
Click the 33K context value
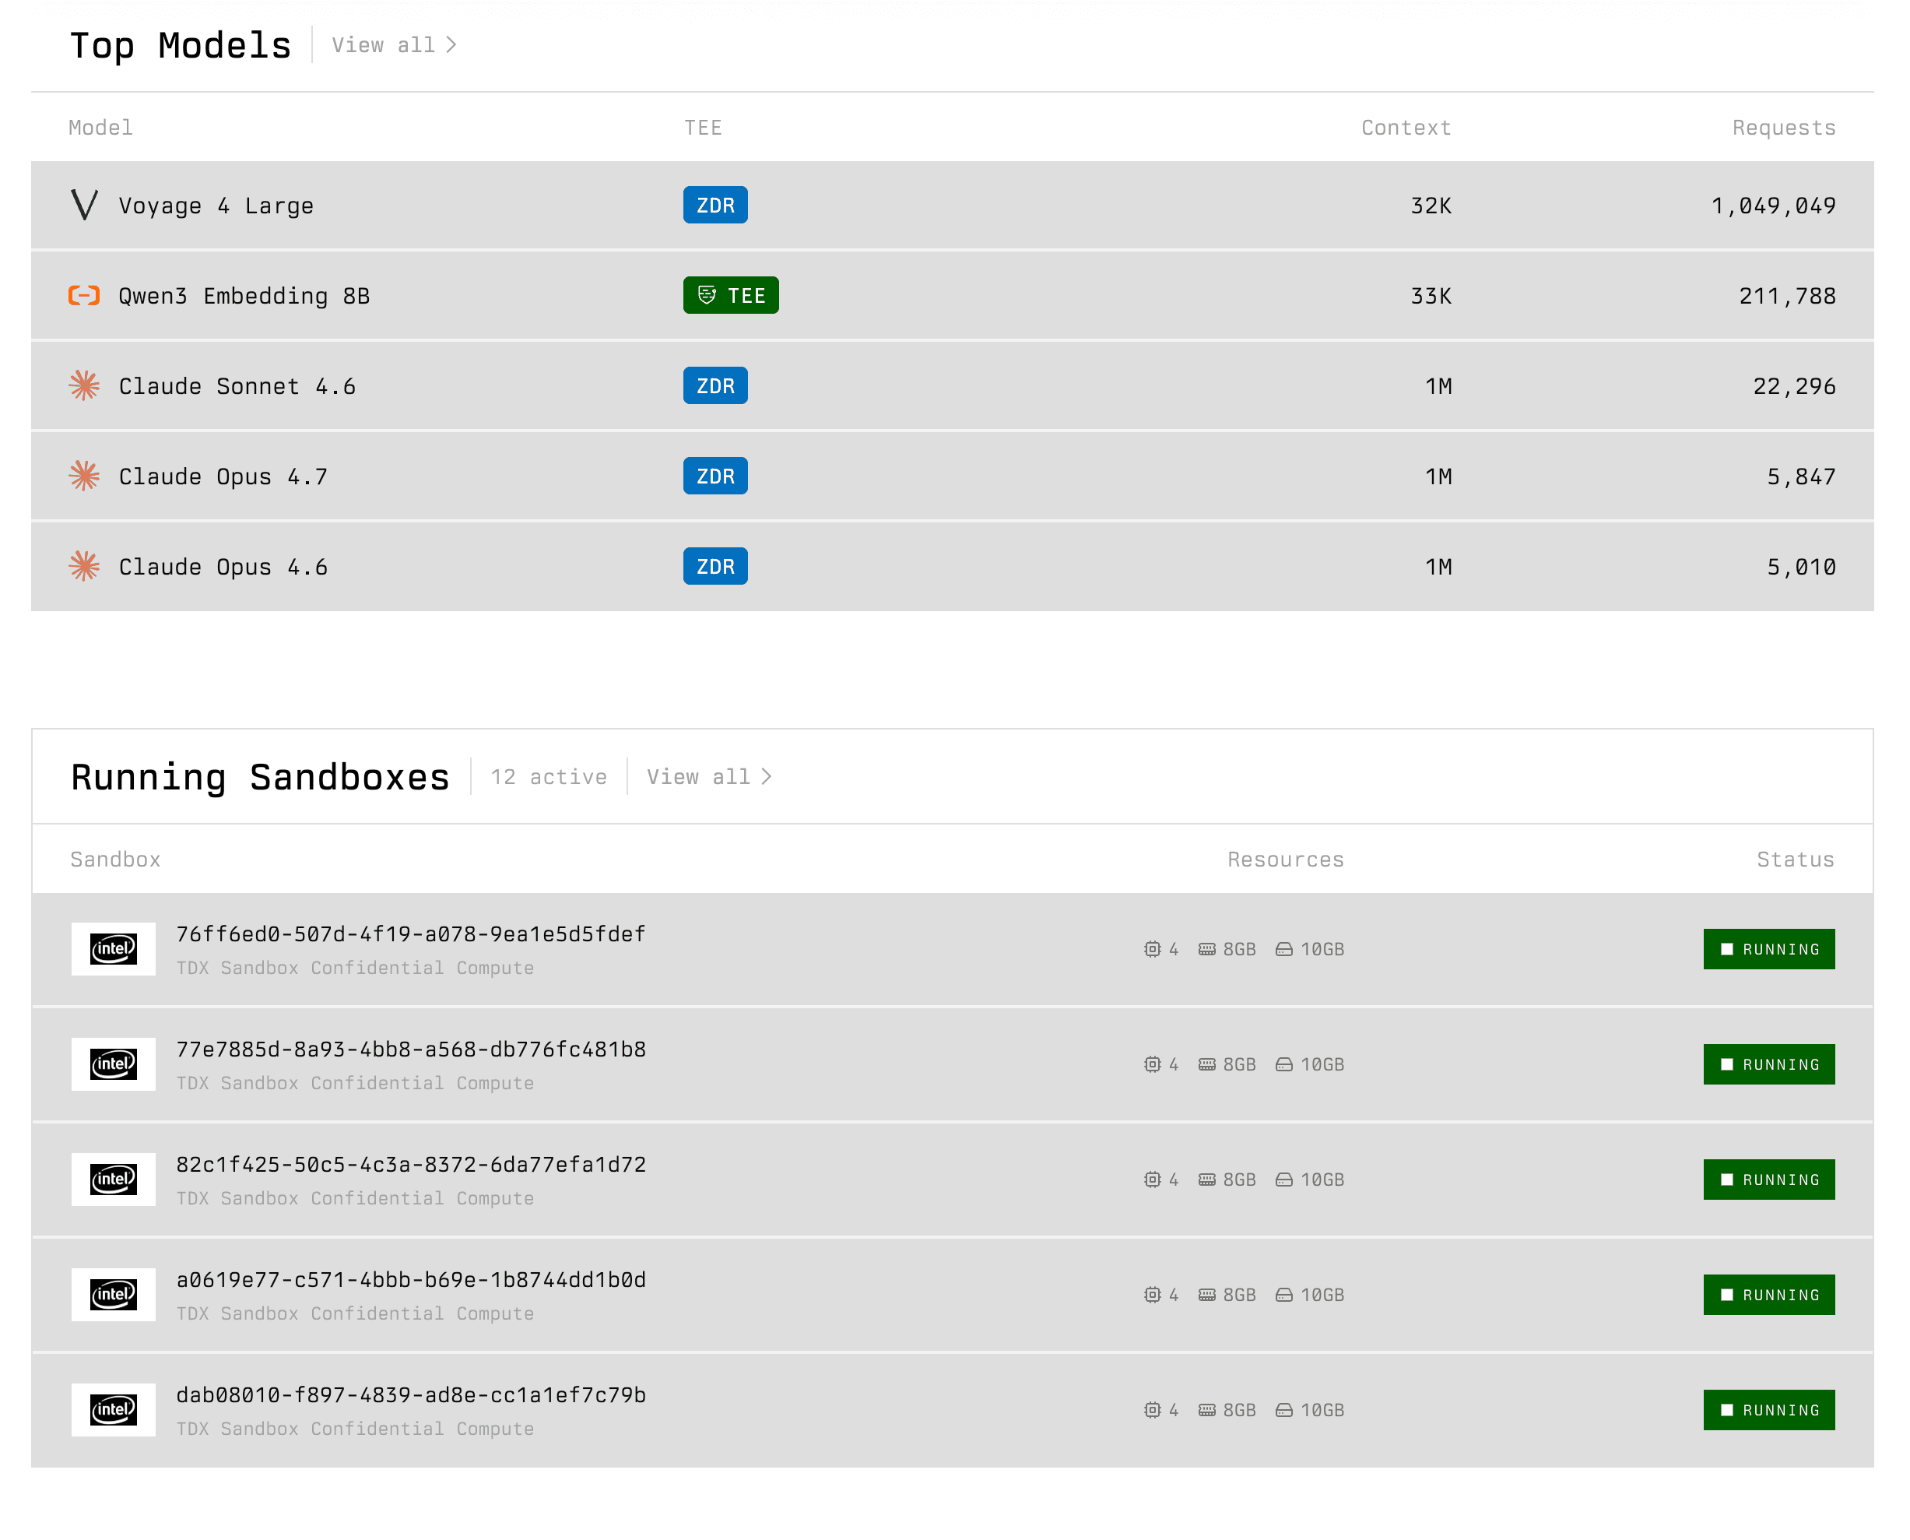coord(1431,297)
